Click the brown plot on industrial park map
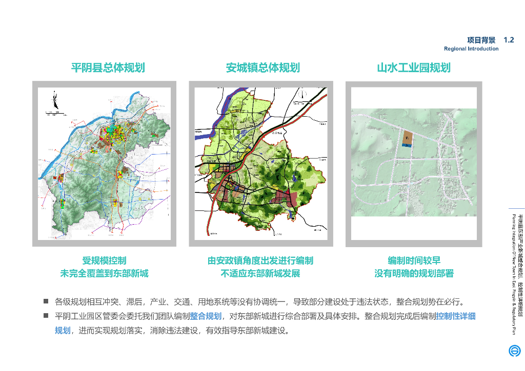 click(407, 137)
